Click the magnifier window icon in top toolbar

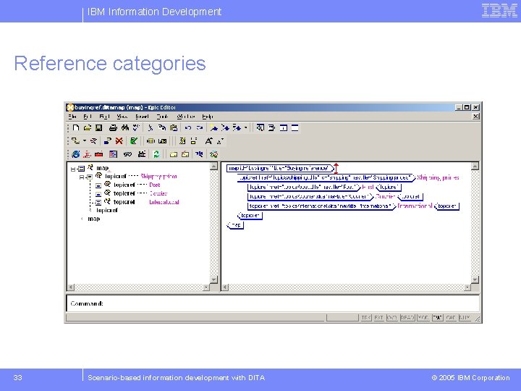260,127
